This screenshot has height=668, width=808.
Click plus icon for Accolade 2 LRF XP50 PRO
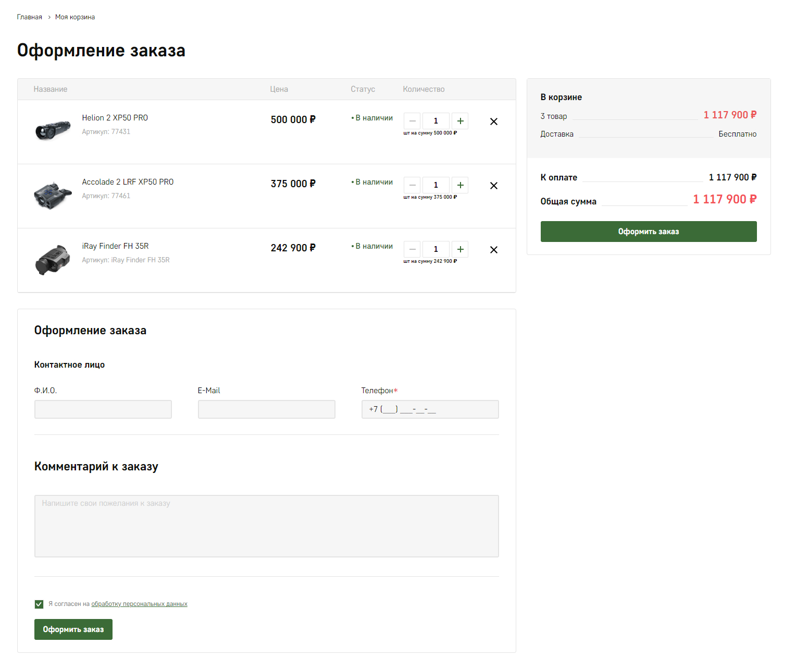(x=460, y=185)
